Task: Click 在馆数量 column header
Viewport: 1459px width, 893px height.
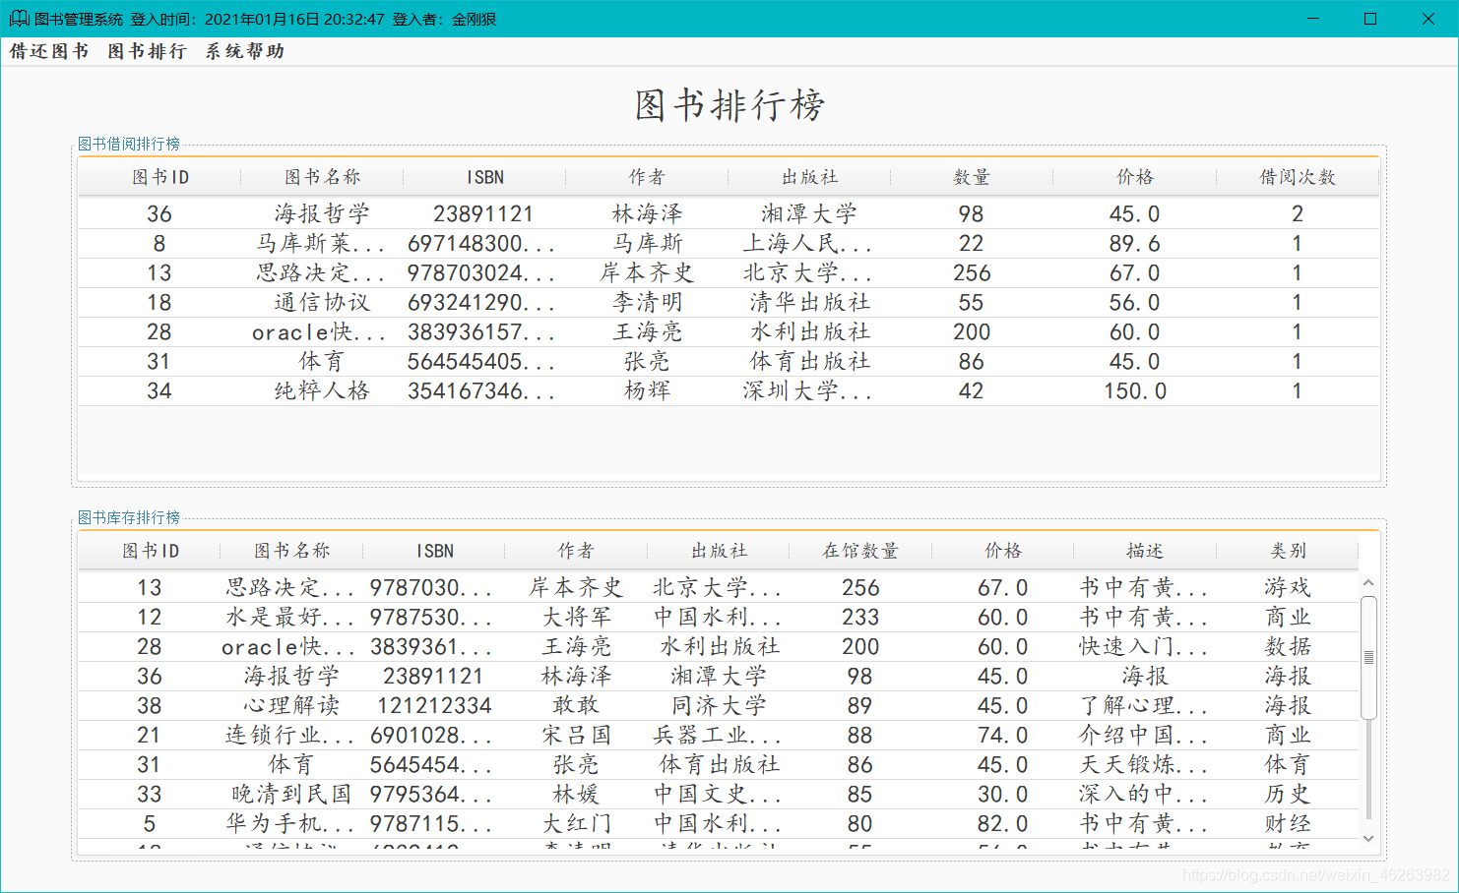Action: coord(860,551)
